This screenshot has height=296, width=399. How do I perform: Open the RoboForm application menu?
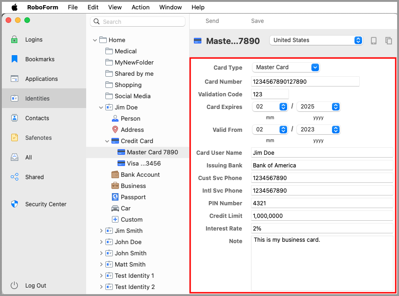[x=43, y=7]
